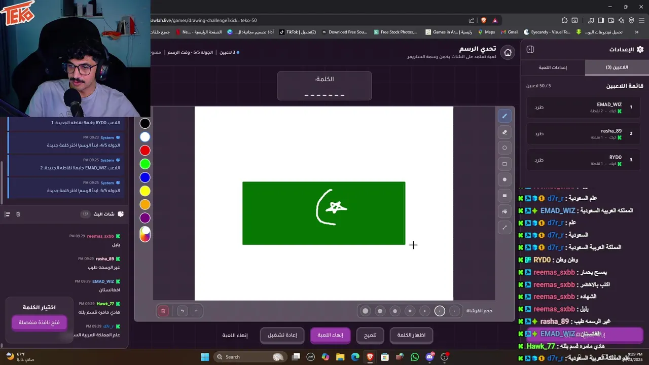Pick the yellow color swatch
The image size is (649, 365).
pos(145,191)
